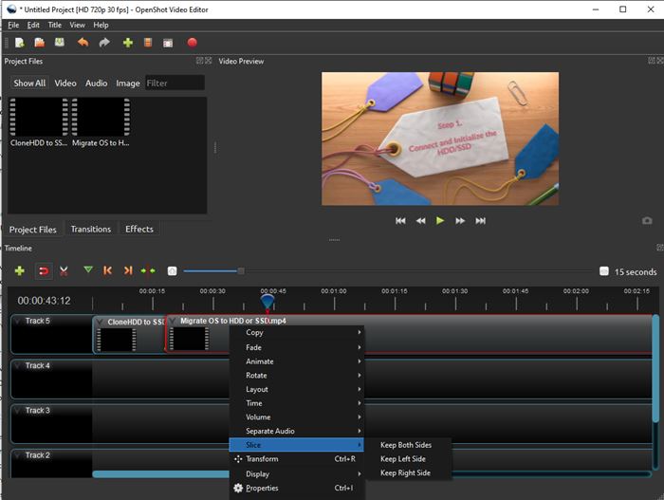Click the New Project toolbar icon

click(18, 43)
